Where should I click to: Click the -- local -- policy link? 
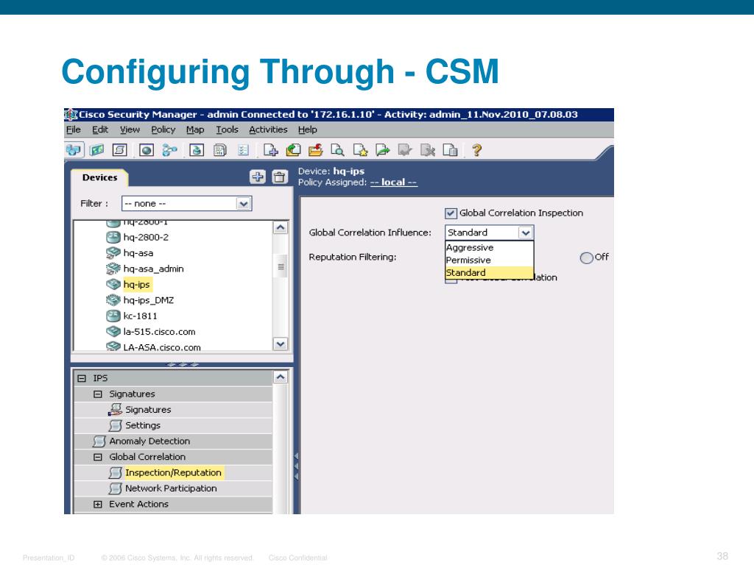[394, 182]
